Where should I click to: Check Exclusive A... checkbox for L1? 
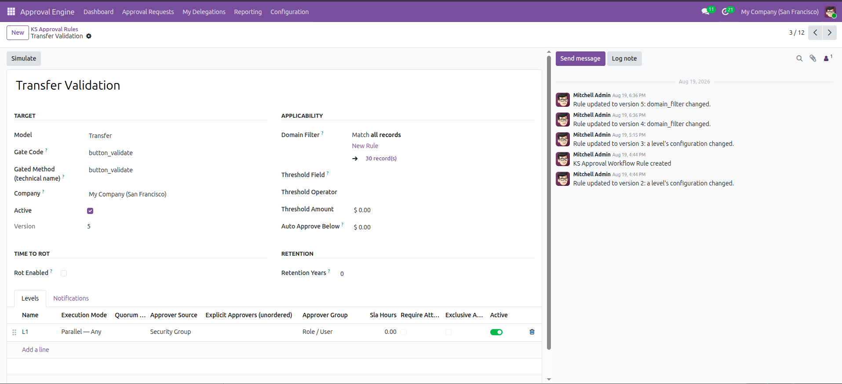coord(448,332)
